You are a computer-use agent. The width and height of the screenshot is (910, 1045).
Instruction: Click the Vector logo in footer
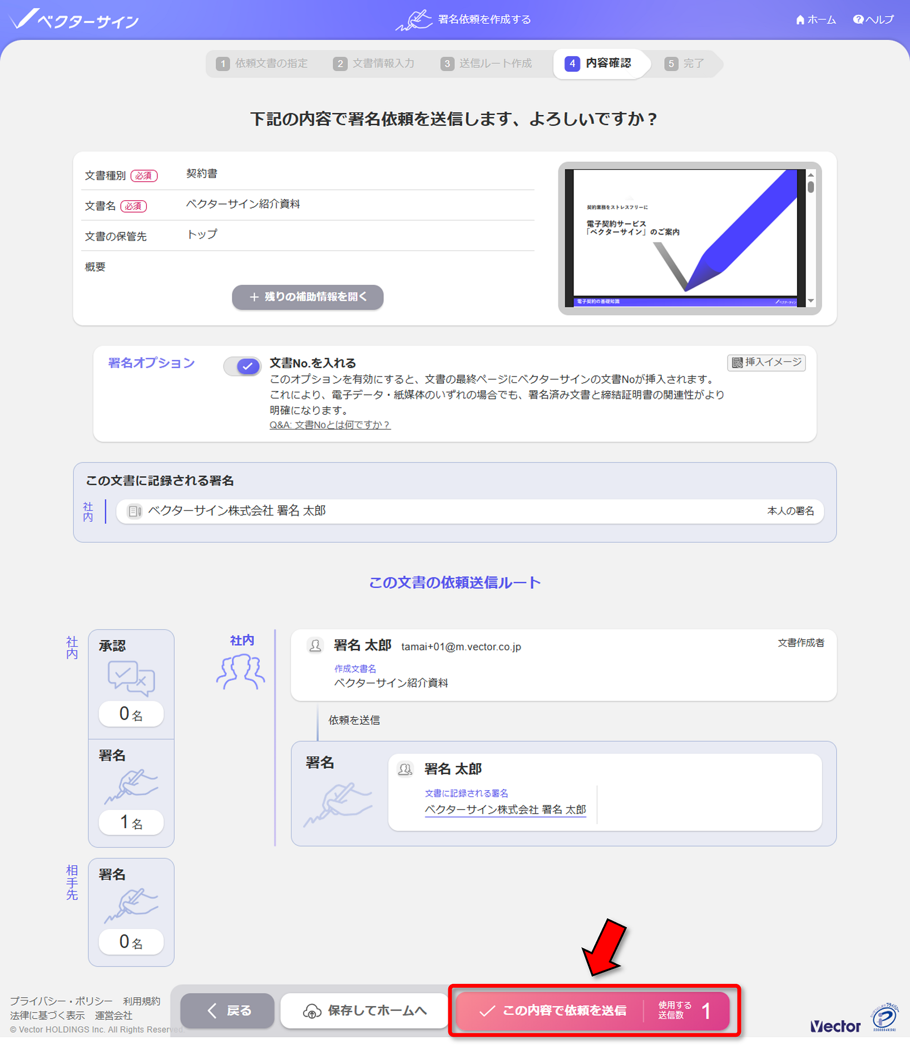click(x=835, y=1026)
